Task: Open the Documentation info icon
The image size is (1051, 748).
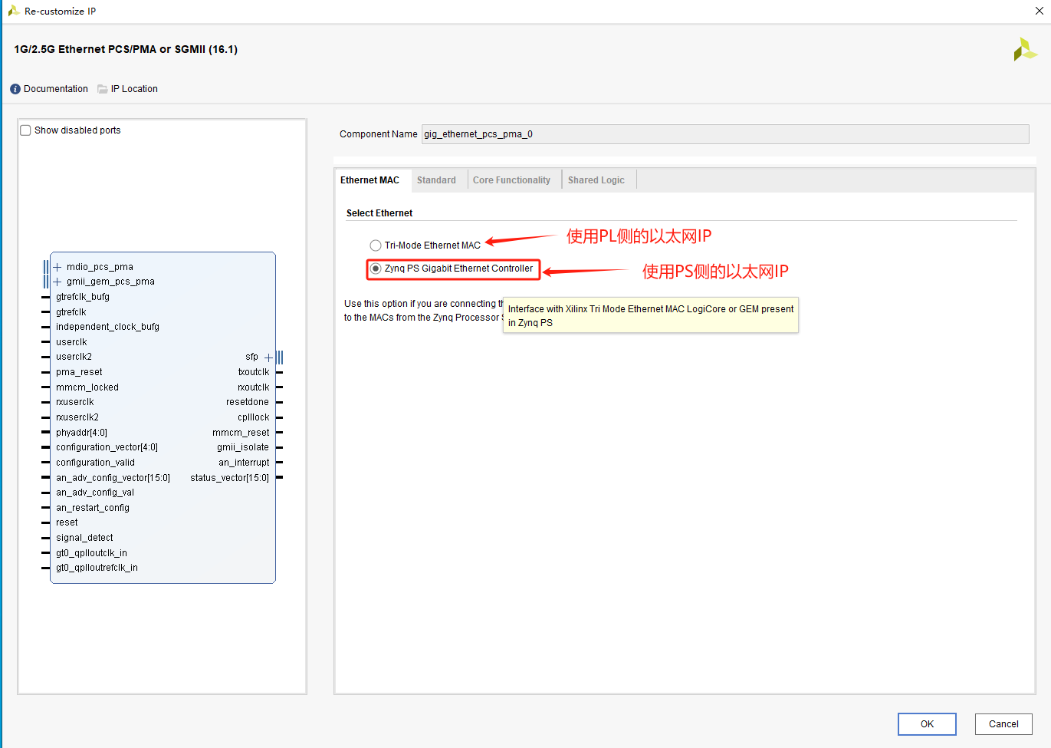Action: 15,89
